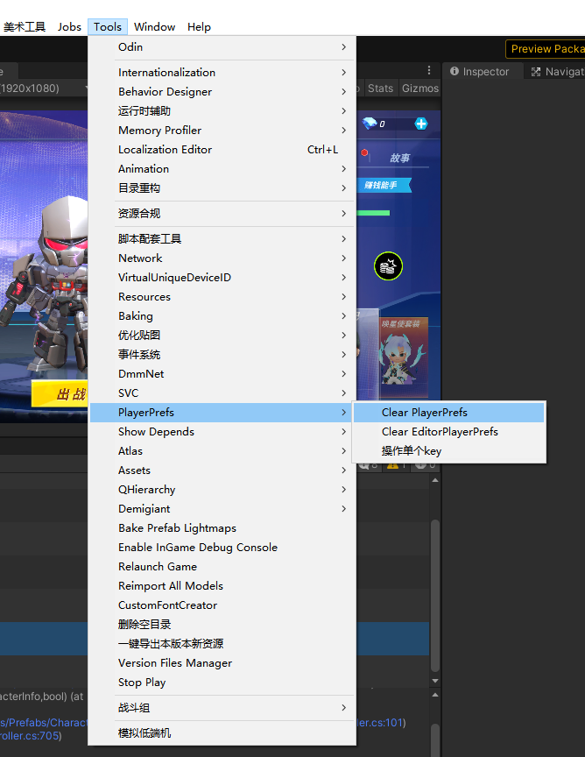This screenshot has height=757, width=585.
Task: Open the Demigiant submenu
Action: click(x=222, y=509)
